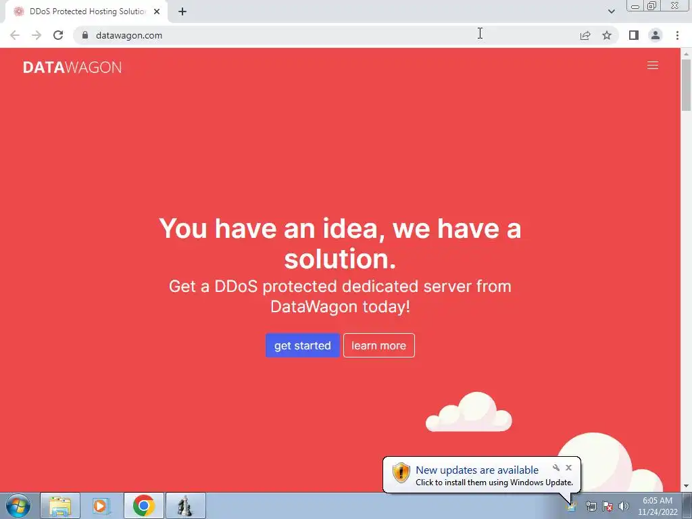
Task: Go forward to the next page
Action: pyautogui.click(x=36, y=35)
